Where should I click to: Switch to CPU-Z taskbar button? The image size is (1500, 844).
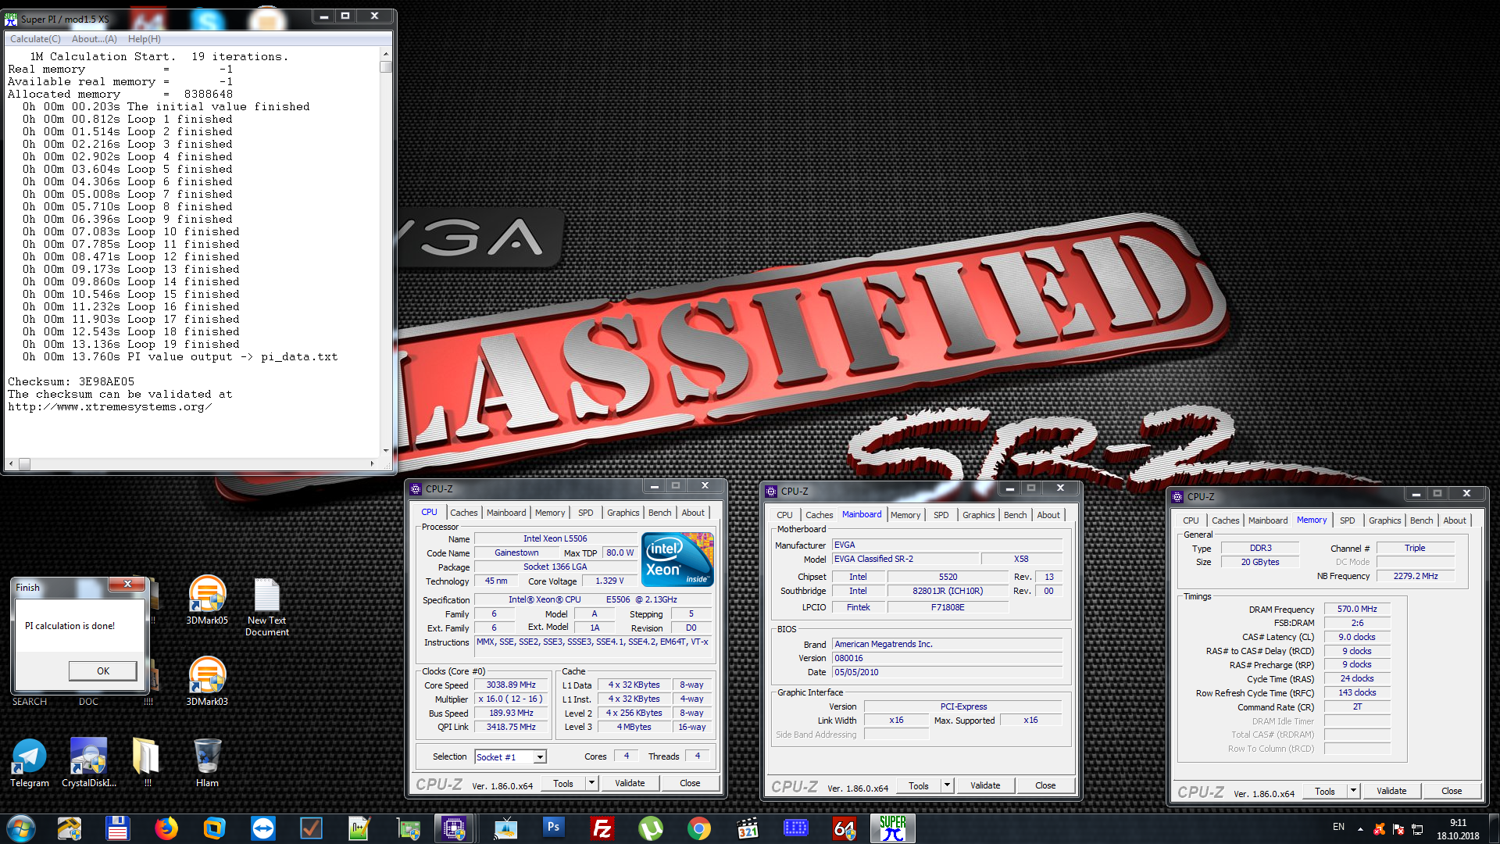point(455,828)
